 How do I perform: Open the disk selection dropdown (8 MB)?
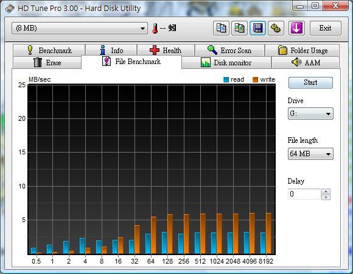pos(80,28)
